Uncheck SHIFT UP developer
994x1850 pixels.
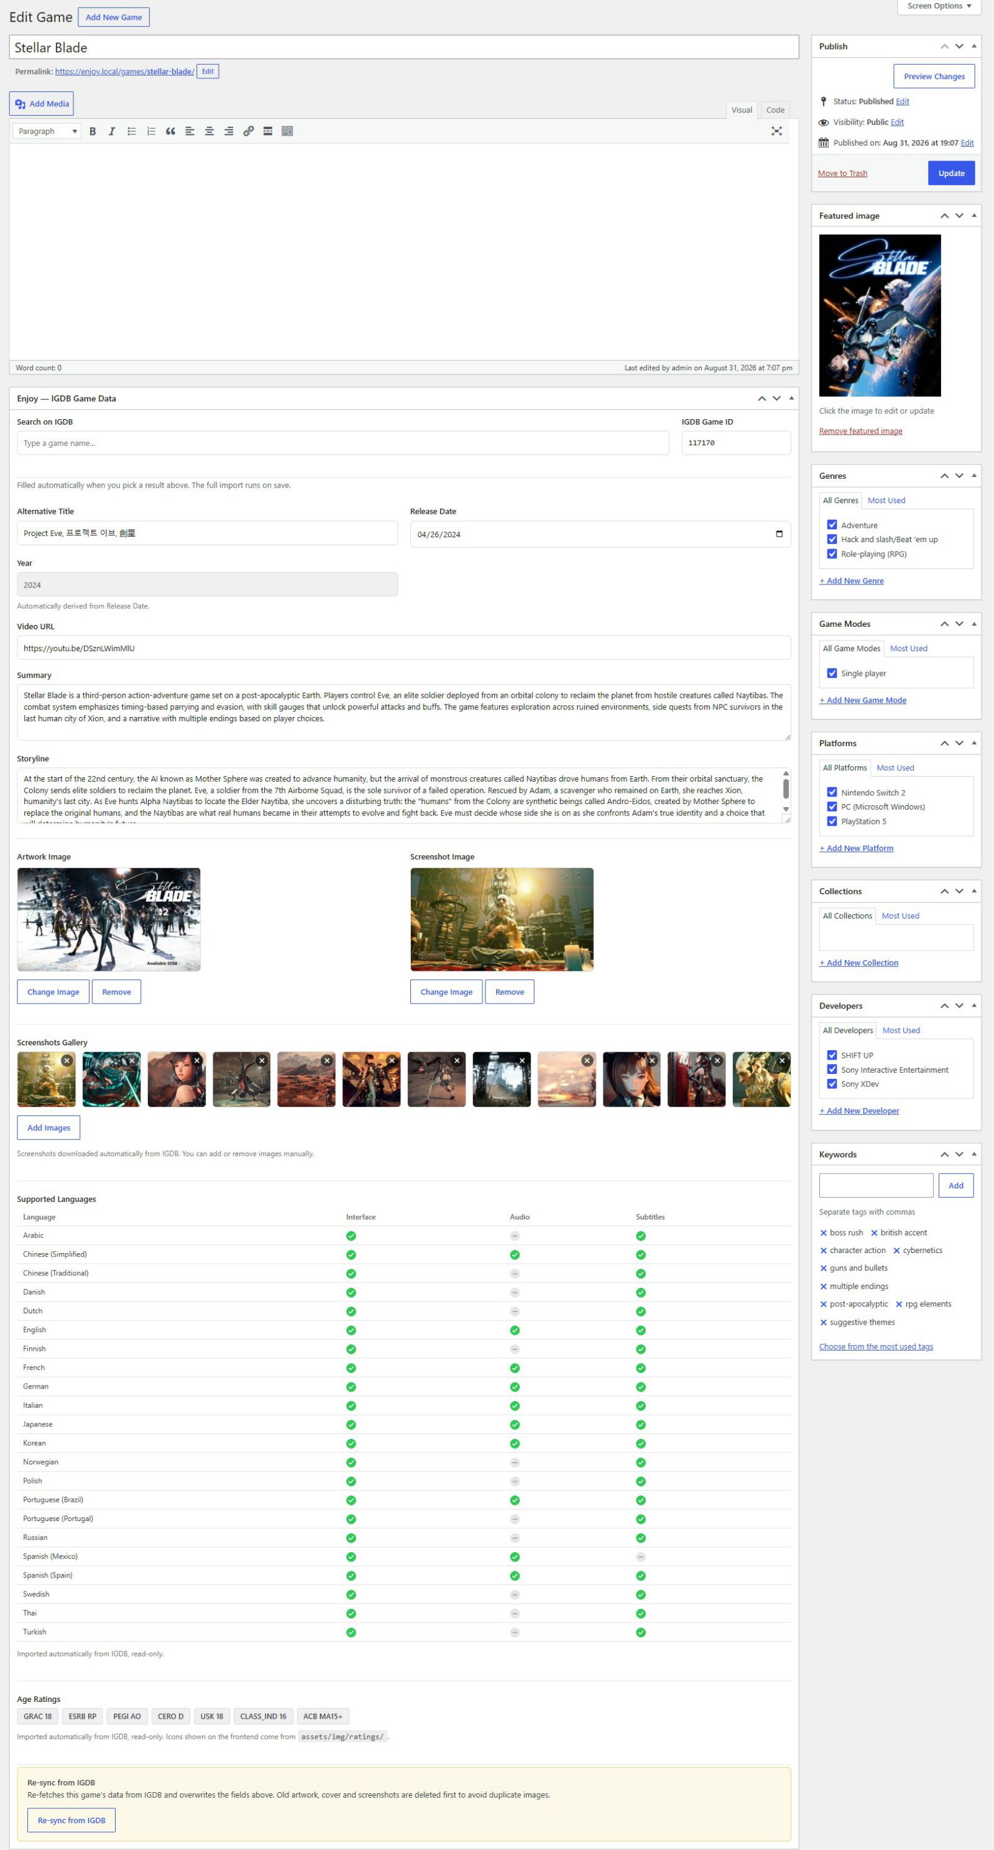pyautogui.click(x=832, y=1055)
